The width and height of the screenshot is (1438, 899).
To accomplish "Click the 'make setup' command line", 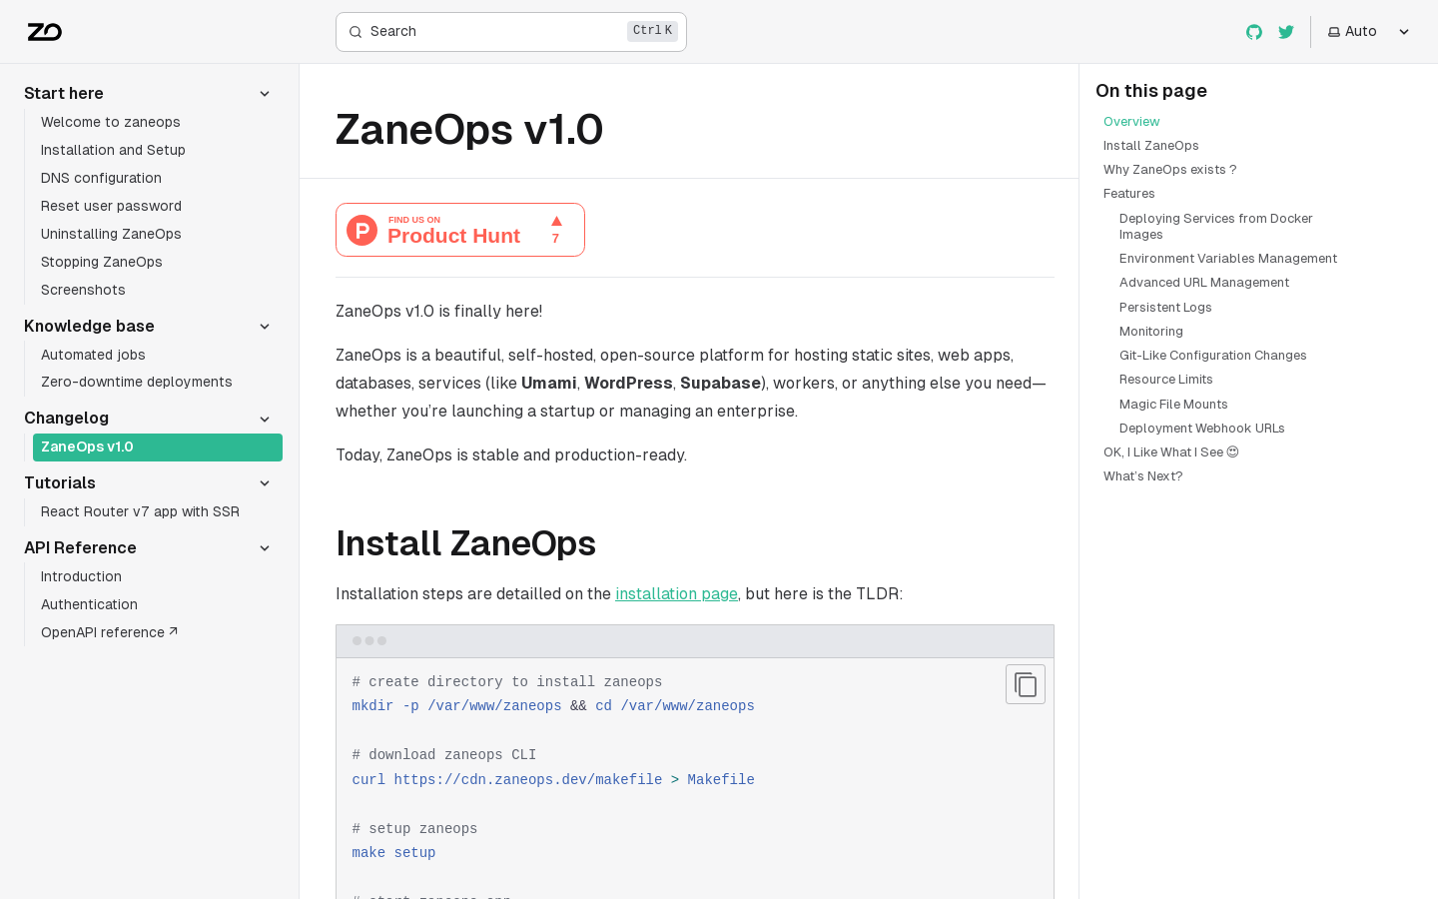I will tap(393, 853).
